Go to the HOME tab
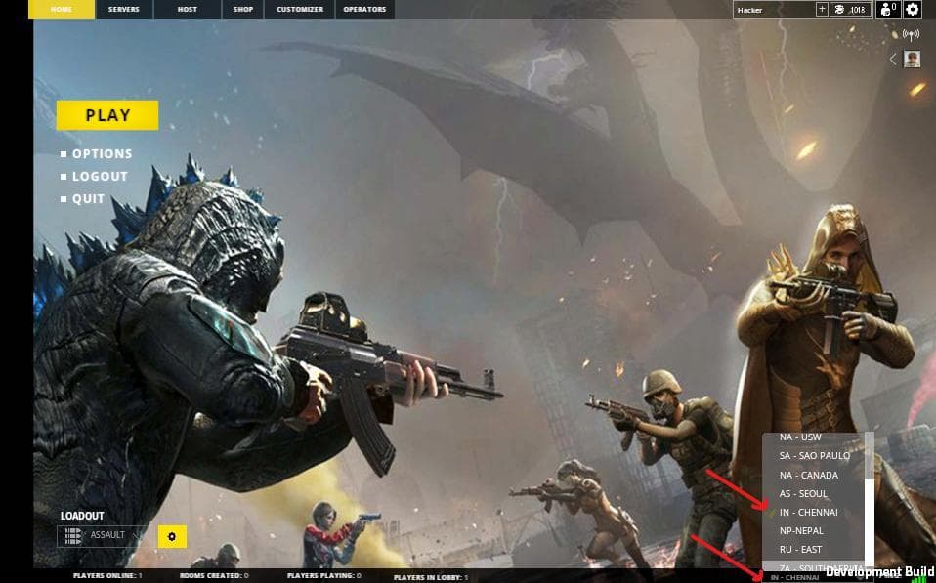The image size is (936, 583). pos(62,9)
